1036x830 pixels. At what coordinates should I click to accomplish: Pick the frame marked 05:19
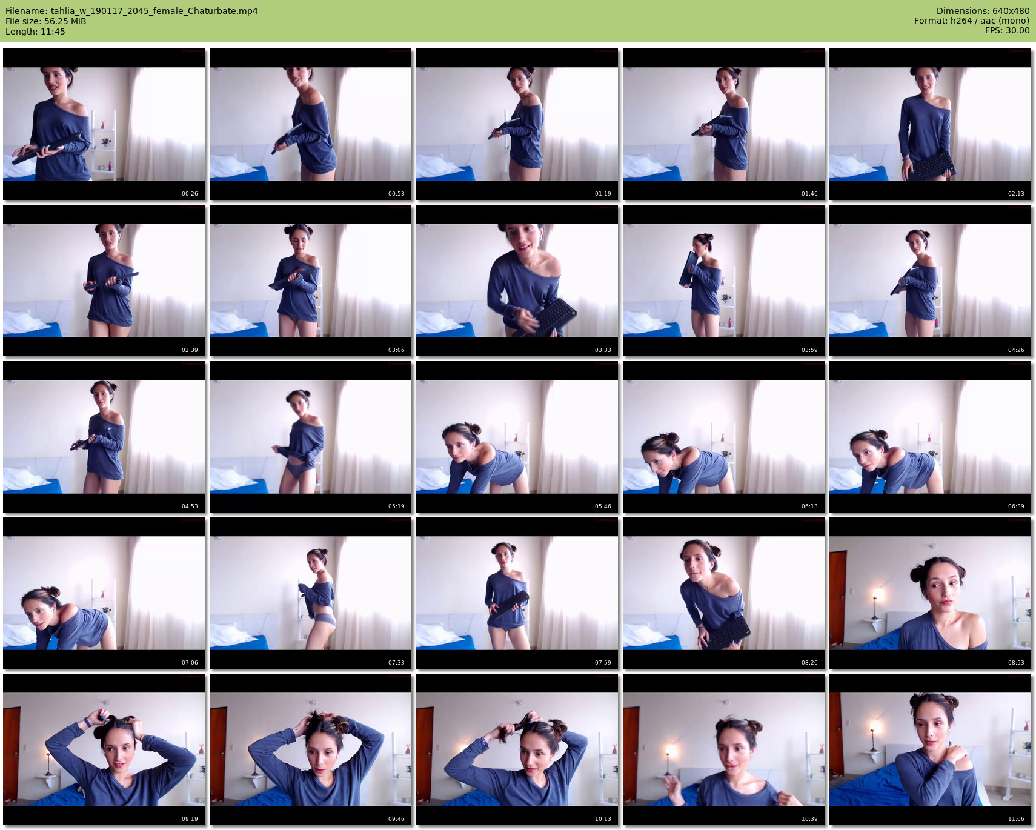tap(311, 437)
